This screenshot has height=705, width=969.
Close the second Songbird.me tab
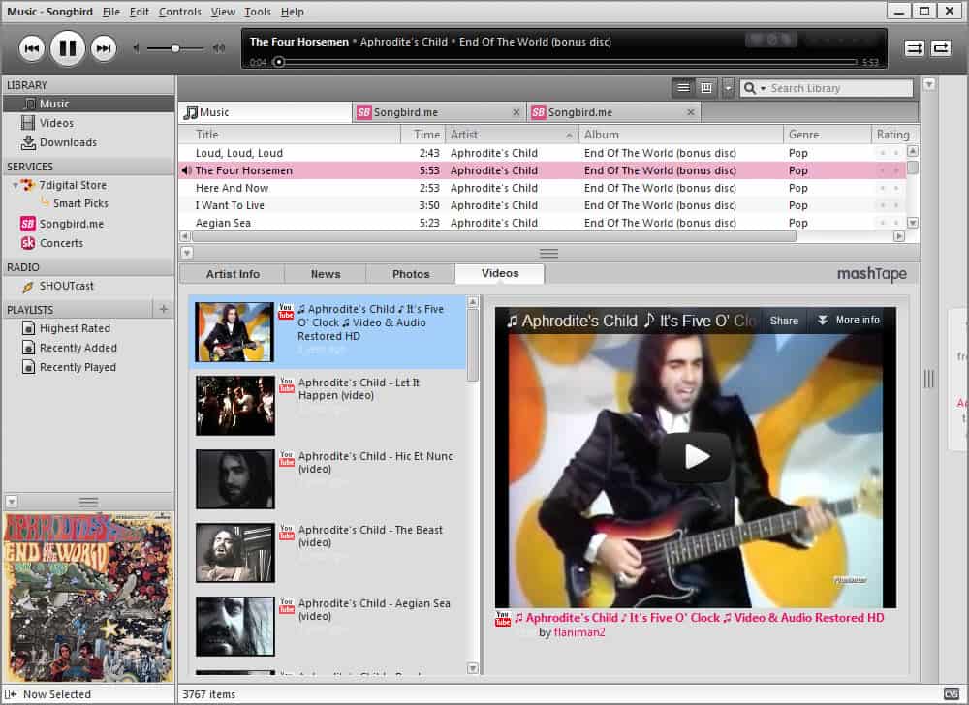691,112
